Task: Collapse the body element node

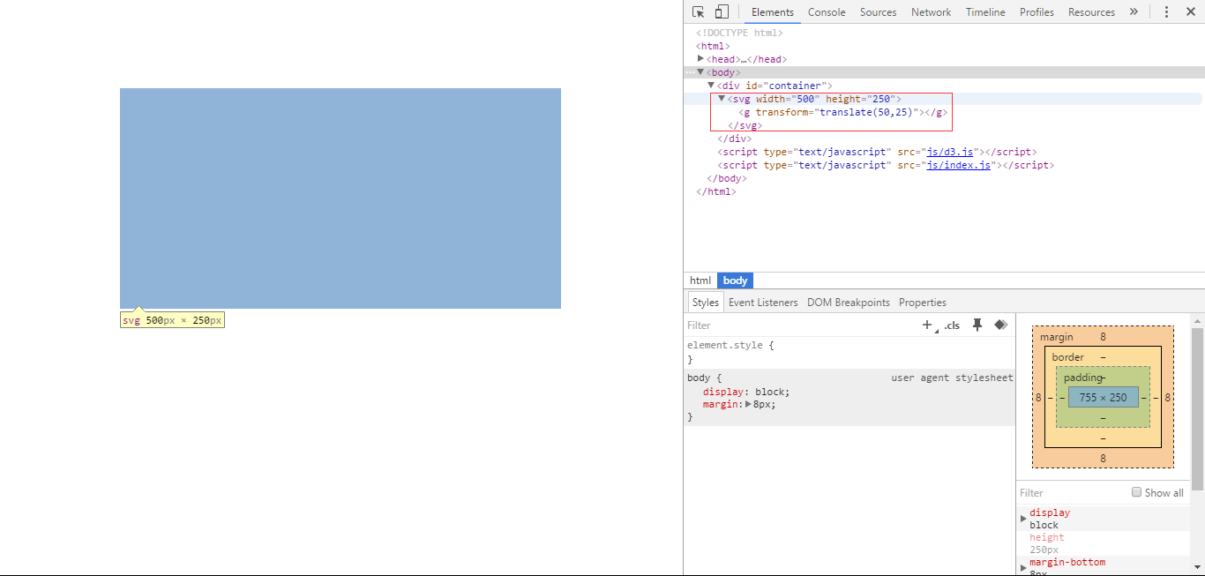Action: pos(700,72)
